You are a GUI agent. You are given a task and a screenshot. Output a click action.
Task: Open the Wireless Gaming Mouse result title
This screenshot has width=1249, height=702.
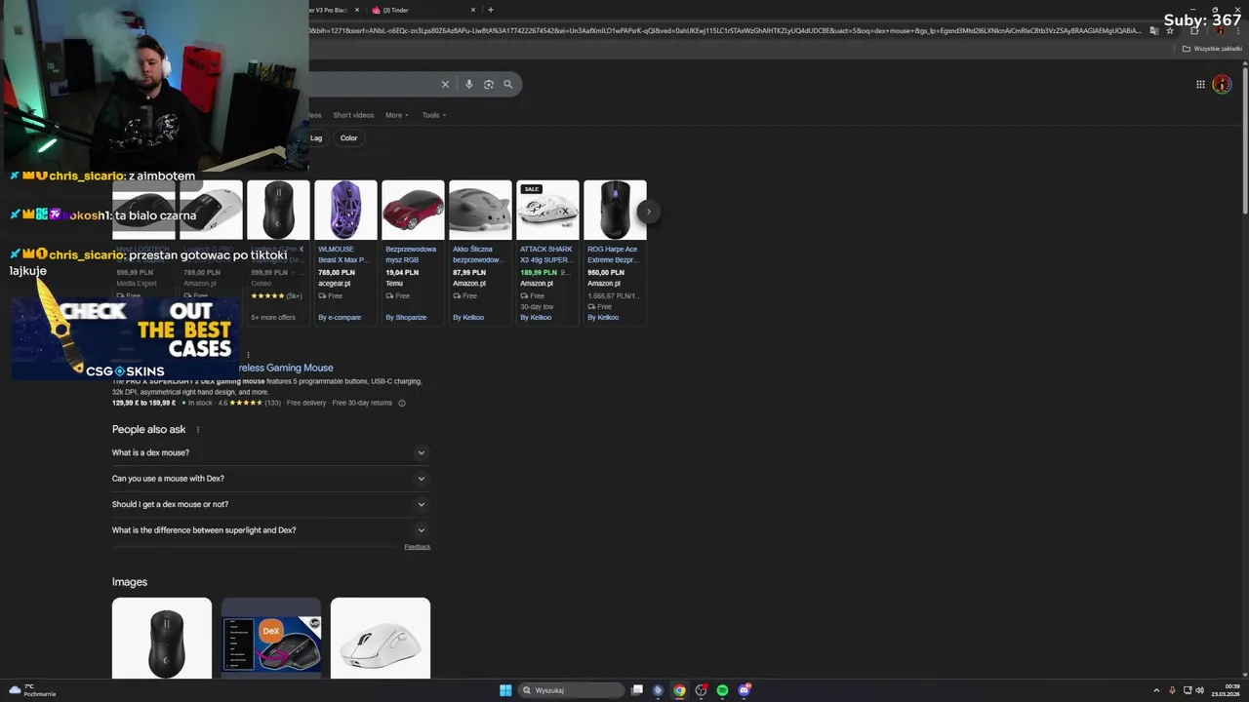[285, 368]
